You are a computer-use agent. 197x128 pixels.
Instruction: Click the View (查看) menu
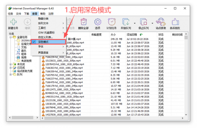[x=35, y=14]
